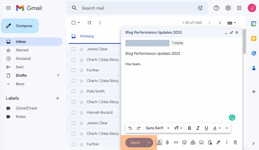Insert photo in the email

(x=201, y=142)
